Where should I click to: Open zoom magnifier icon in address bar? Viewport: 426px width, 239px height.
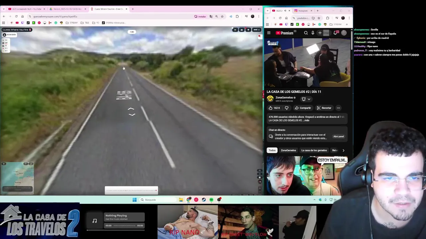pos(217,16)
